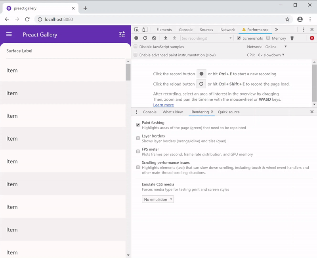Open the tune settings icon in app header
The width and height of the screenshot is (317, 258).
pos(122,34)
